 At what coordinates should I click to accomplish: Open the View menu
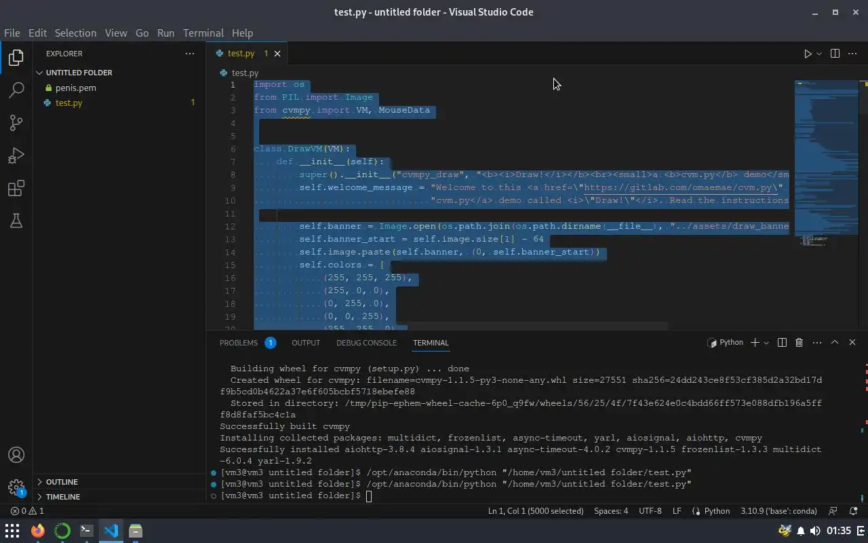coord(116,33)
